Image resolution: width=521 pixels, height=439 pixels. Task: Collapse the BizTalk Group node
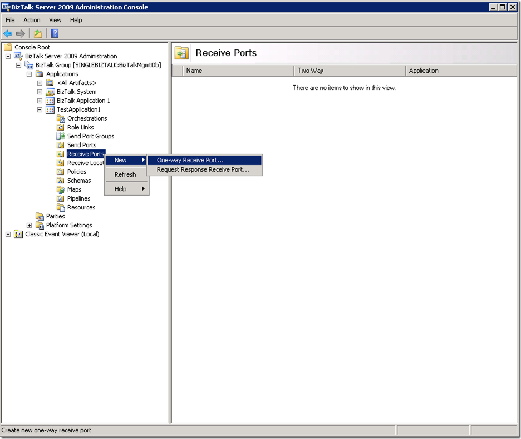18,66
